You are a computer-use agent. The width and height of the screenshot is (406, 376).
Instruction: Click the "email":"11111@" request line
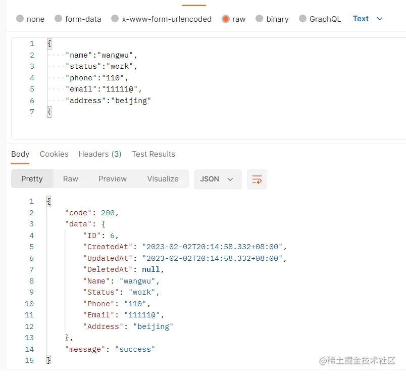click(104, 89)
